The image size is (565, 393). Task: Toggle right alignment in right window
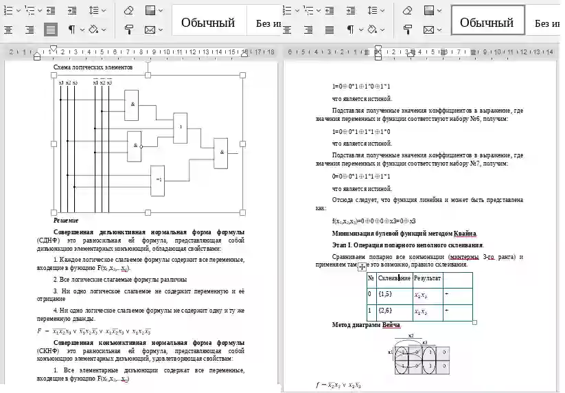click(x=308, y=30)
